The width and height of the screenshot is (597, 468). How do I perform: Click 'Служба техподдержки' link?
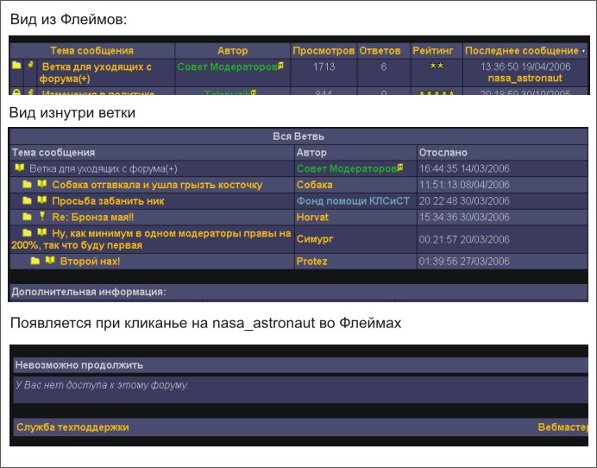[x=72, y=427]
